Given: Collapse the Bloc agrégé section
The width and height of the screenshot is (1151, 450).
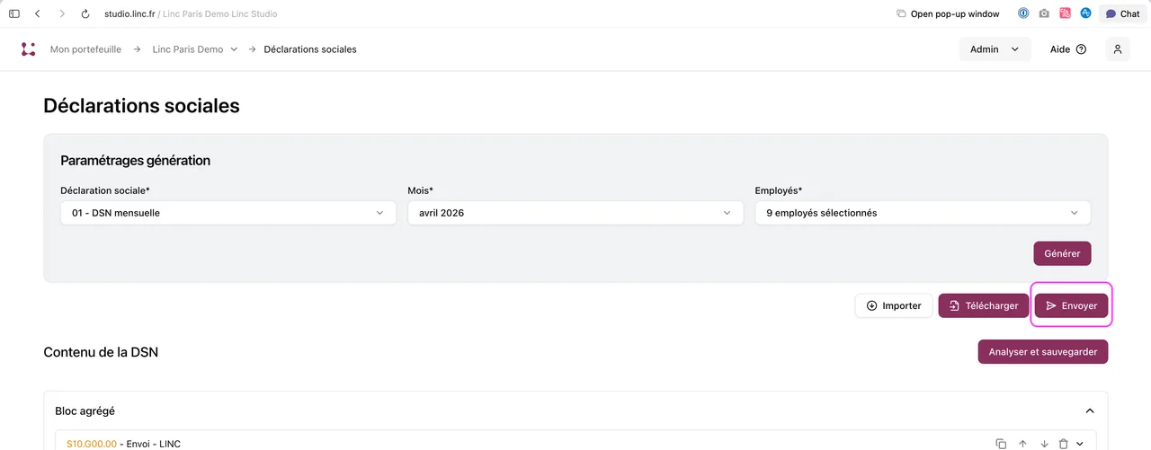Looking at the screenshot, I should coord(1090,410).
